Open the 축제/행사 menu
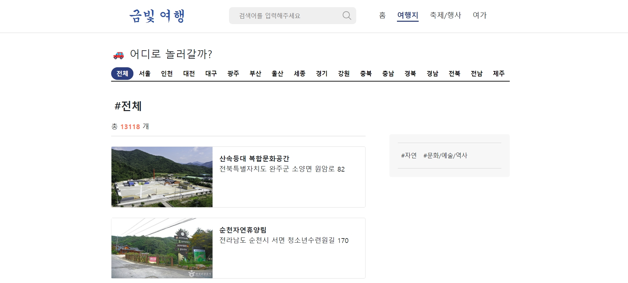 pyautogui.click(x=445, y=15)
